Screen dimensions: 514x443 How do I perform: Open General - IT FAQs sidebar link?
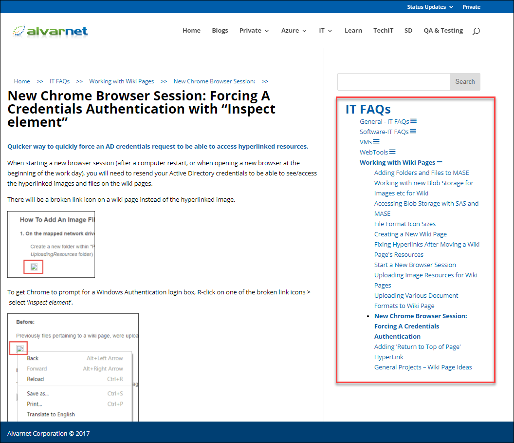pos(384,121)
